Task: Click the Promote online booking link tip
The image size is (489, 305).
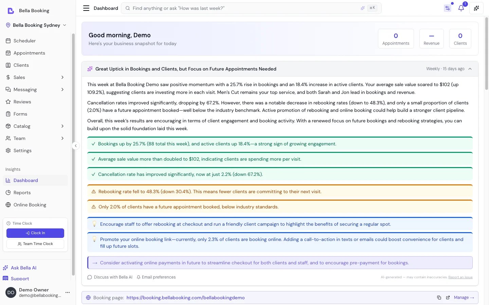Action: [x=280, y=242]
